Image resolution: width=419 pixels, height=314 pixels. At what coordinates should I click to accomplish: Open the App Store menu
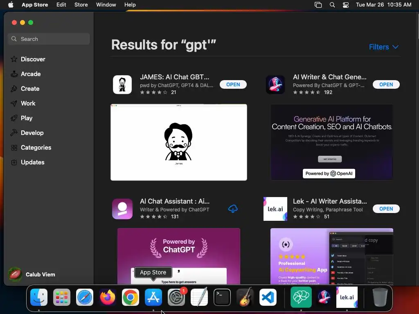tap(35, 5)
